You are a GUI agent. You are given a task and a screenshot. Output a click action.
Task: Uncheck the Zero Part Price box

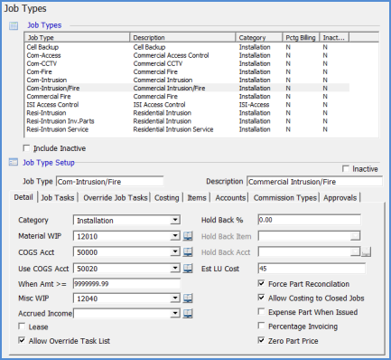(261, 340)
